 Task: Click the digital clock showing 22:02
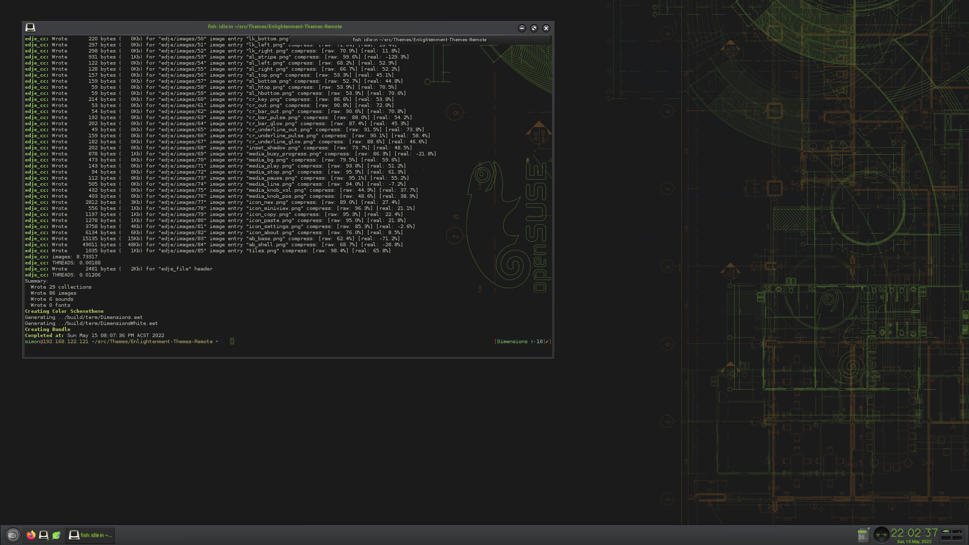coord(914,533)
